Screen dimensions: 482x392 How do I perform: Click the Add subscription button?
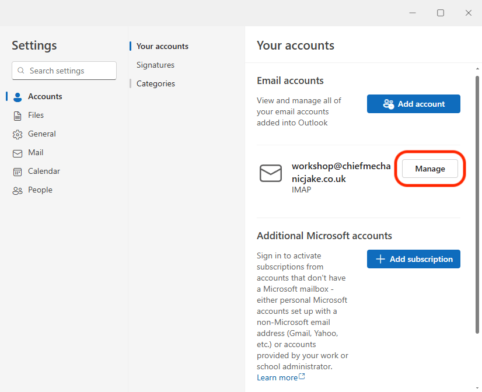pyautogui.click(x=413, y=259)
